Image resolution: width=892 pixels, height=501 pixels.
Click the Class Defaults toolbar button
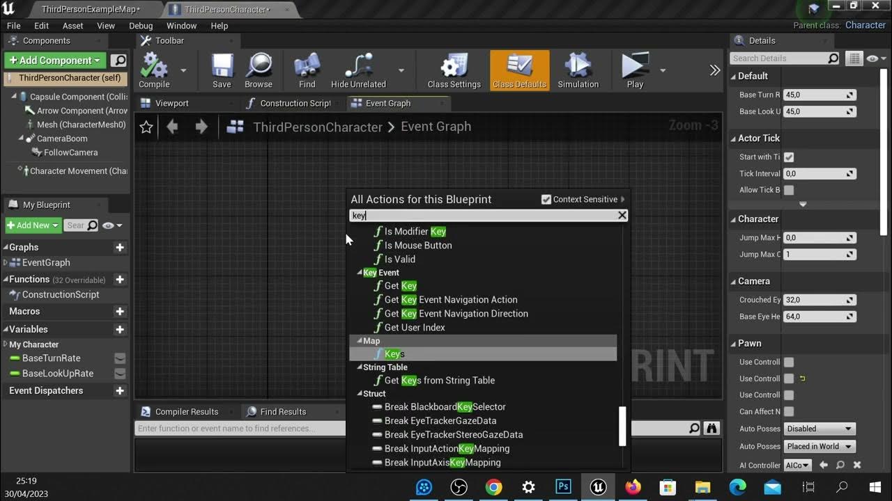tap(519, 70)
